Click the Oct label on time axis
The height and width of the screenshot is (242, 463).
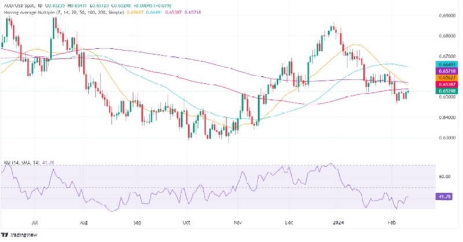coord(188,220)
